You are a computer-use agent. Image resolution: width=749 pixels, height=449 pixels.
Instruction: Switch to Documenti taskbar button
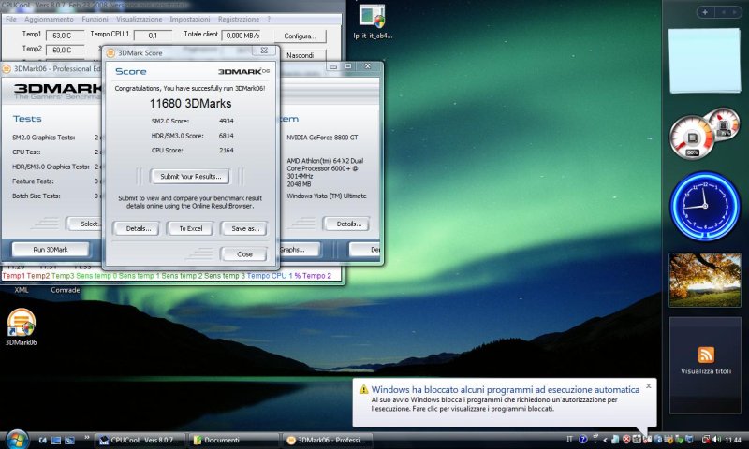click(232, 440)
